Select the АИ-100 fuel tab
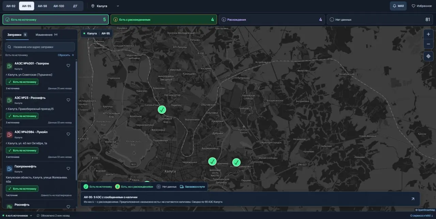 click(59, 6)
